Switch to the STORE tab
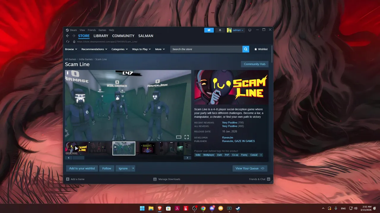Screen dimensions: 380x213 pos(84,36)
